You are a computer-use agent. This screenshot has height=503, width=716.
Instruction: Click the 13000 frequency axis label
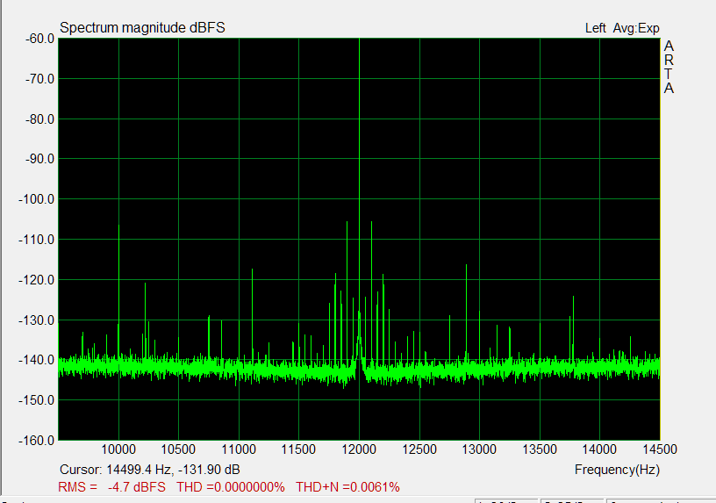pyautogui.click(x=479, y=449)
